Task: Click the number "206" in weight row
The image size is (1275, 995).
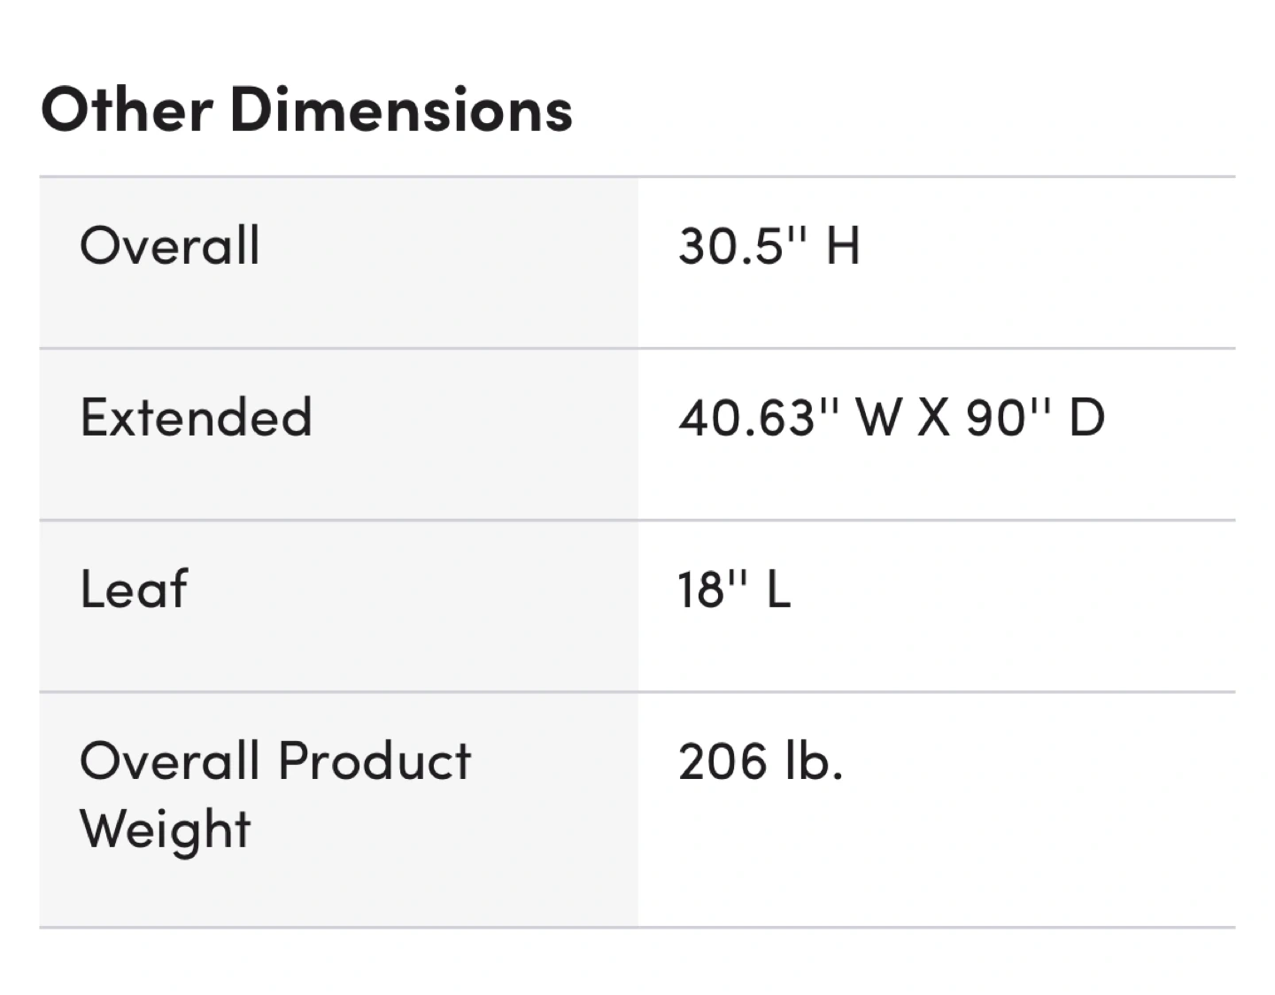Action: click(x=722, y=760)
